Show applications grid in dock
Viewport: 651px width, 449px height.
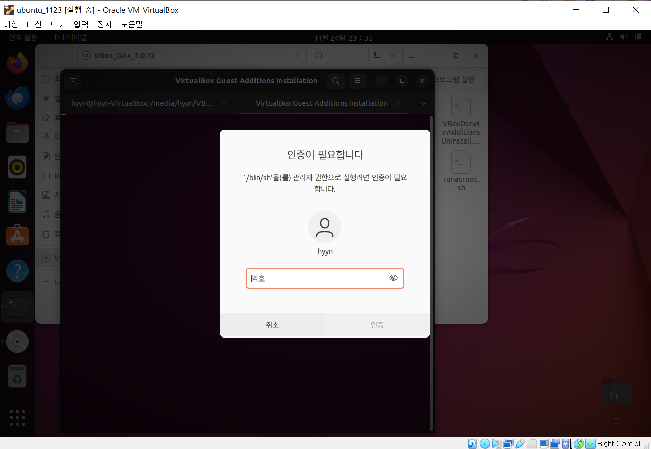(17, 418)
